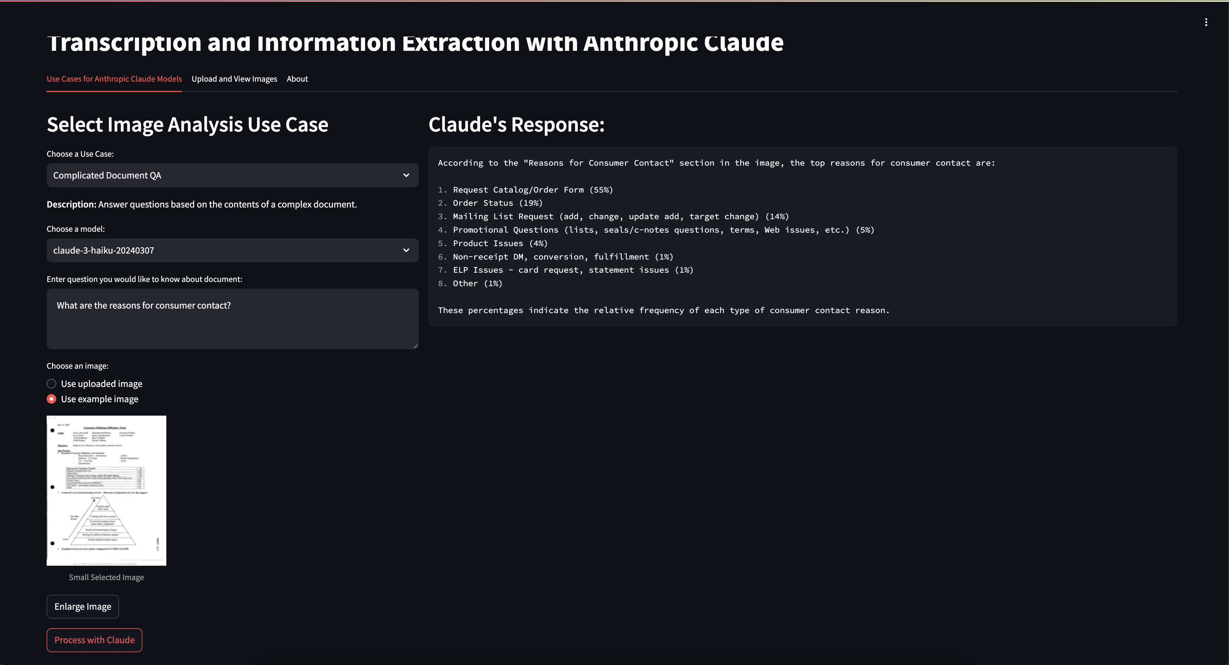Click the Promotional Questions response line
Screen dimensions: 1229x665
663,230
